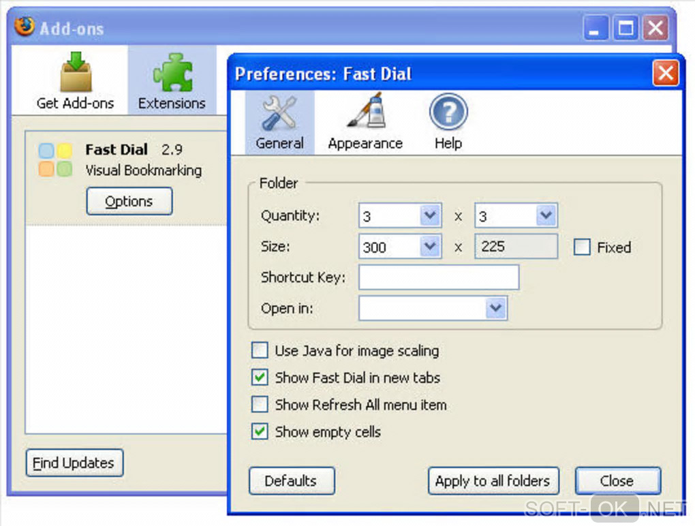Select the Extensions section
Image resolution: width=695 pixels, height=526 pixels.
click(172, 80)
